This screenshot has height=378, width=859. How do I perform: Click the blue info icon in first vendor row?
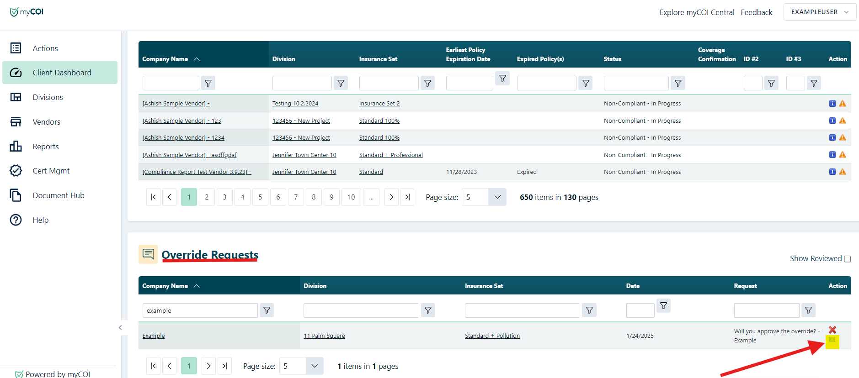click(x=832, y=104)
